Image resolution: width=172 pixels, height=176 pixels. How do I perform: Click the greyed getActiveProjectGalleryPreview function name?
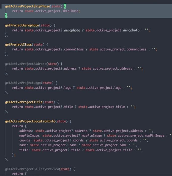tap(32, 169)
